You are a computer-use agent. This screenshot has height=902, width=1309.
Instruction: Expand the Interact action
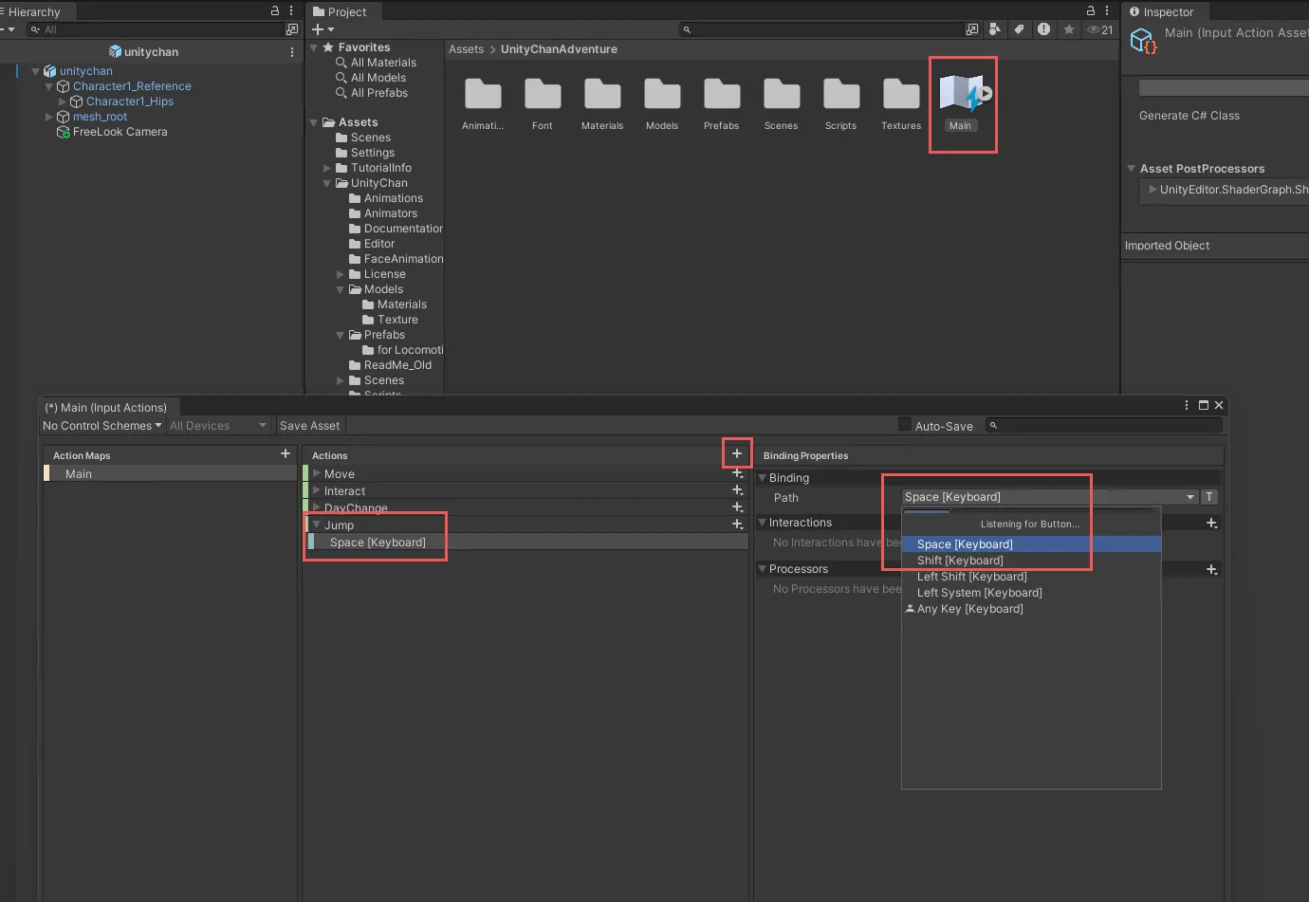317,490
